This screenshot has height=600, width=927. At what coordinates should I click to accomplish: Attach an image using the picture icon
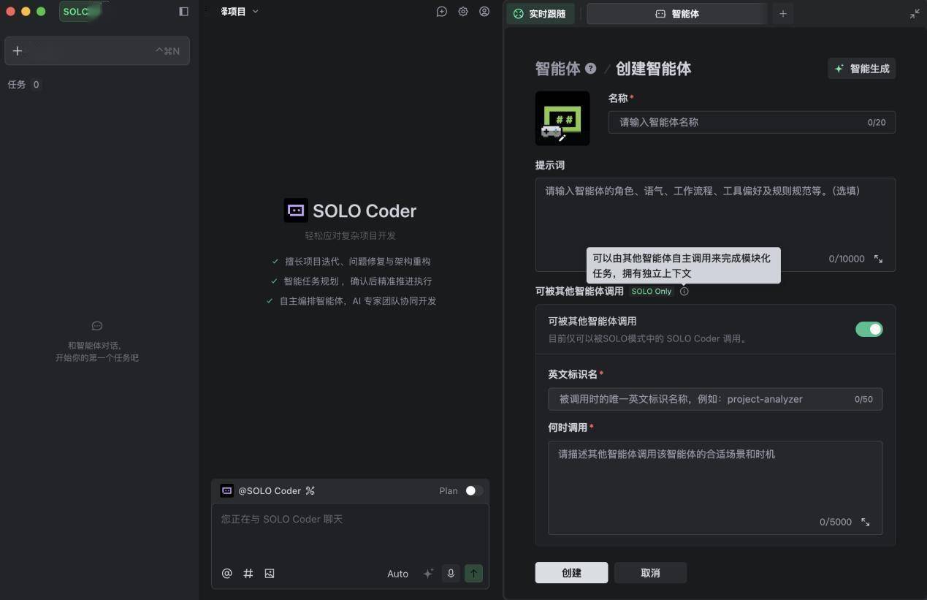tap(270, 574)
